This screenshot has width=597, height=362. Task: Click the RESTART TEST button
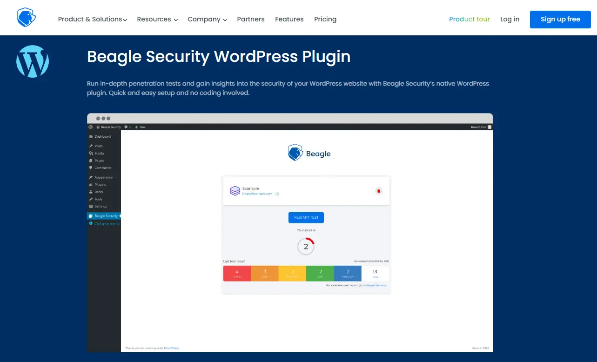pyautogui.click(x=306, y=217)
